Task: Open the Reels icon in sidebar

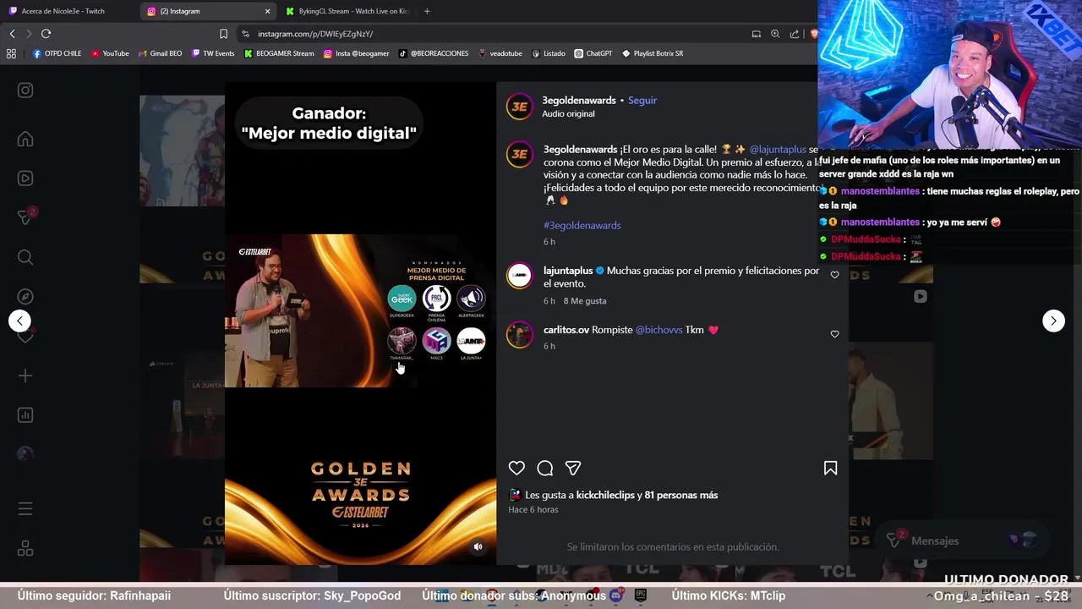Action: point(25,178)
